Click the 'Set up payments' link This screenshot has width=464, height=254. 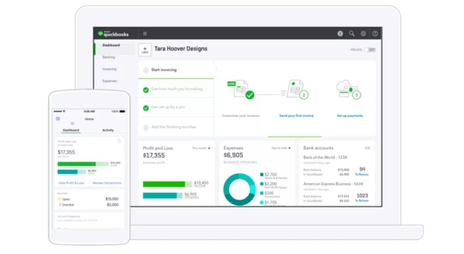coord(350,116)
